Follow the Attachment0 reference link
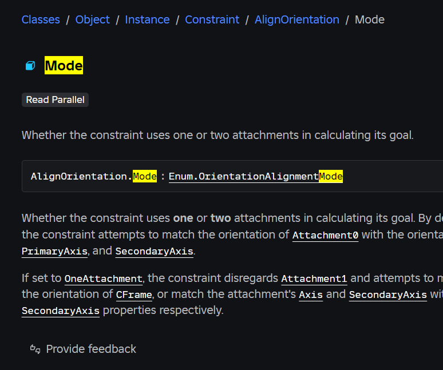This screenshot has width=443, height=370. point(326,236)
